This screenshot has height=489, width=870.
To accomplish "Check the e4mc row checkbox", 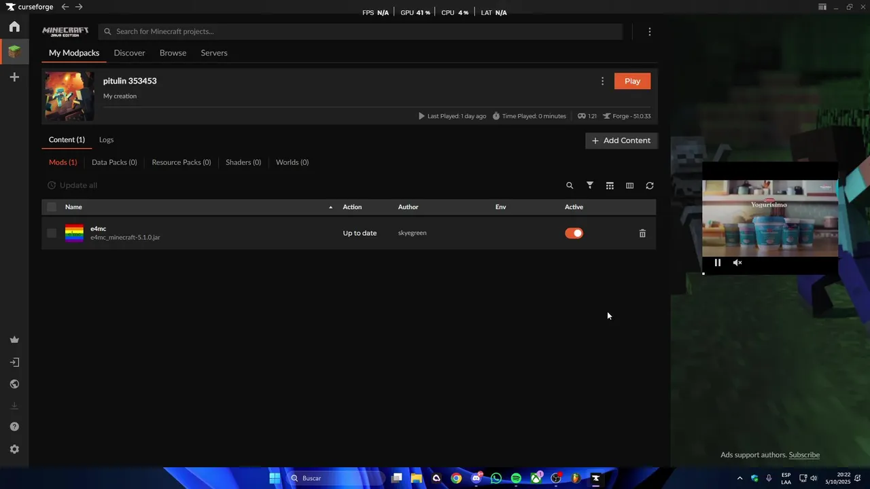I will click(52, 233).
